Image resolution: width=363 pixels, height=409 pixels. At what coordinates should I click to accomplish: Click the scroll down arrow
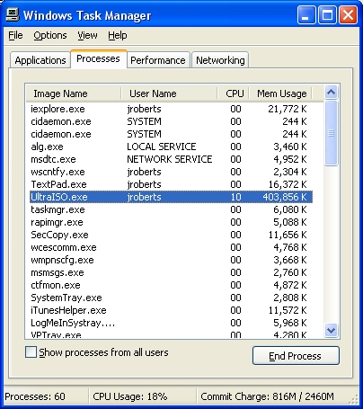coord(331,331)
